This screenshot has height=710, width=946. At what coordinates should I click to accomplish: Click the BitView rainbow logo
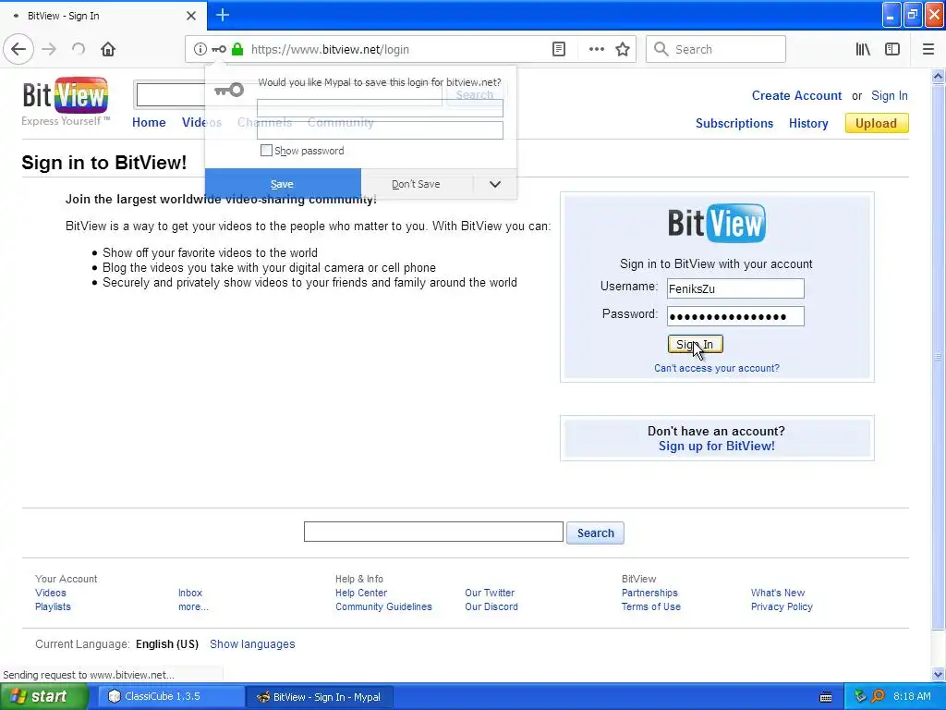click(66, 95)
